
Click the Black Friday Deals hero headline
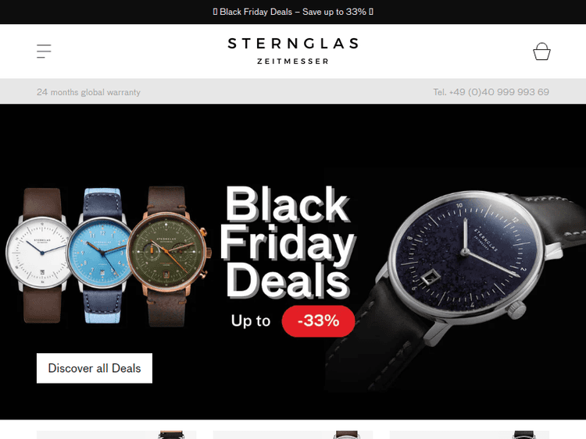(287, 243)
